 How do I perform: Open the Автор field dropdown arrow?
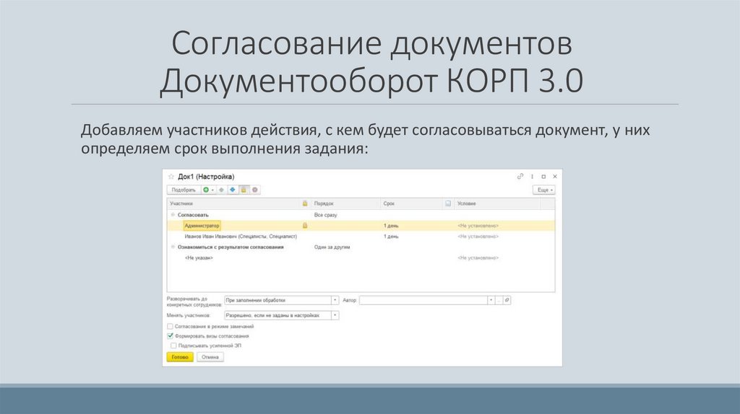coord(491,300)
